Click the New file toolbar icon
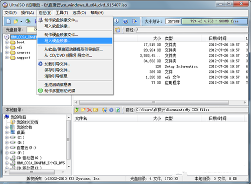Screen dimensions: 251x184 click(9, 21)
